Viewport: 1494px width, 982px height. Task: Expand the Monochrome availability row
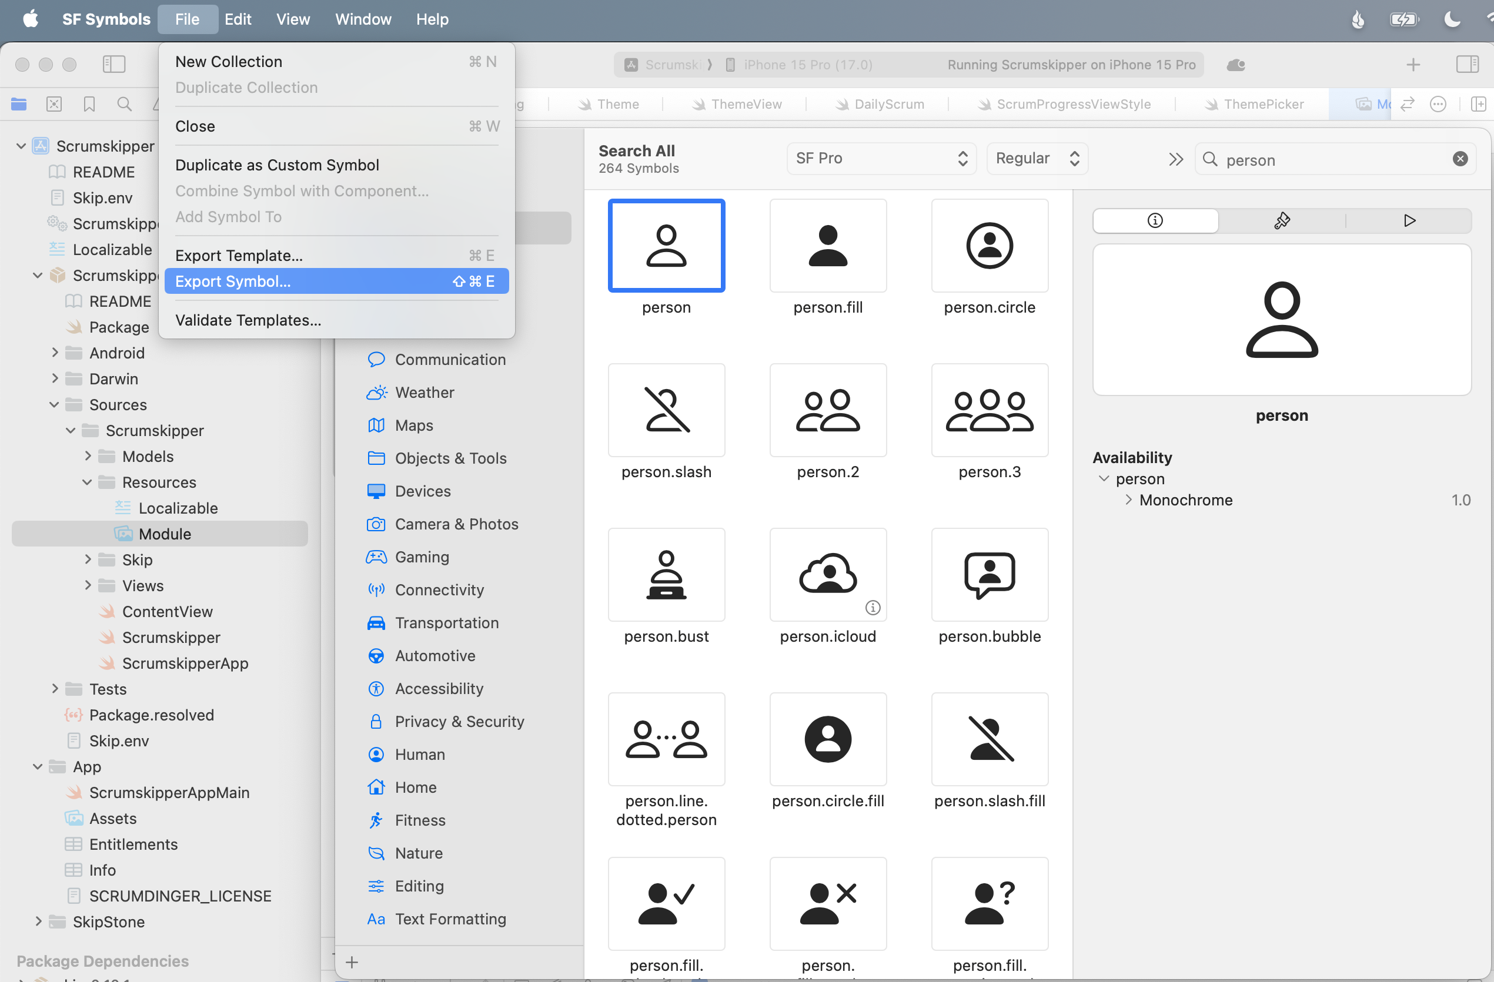1128,500
